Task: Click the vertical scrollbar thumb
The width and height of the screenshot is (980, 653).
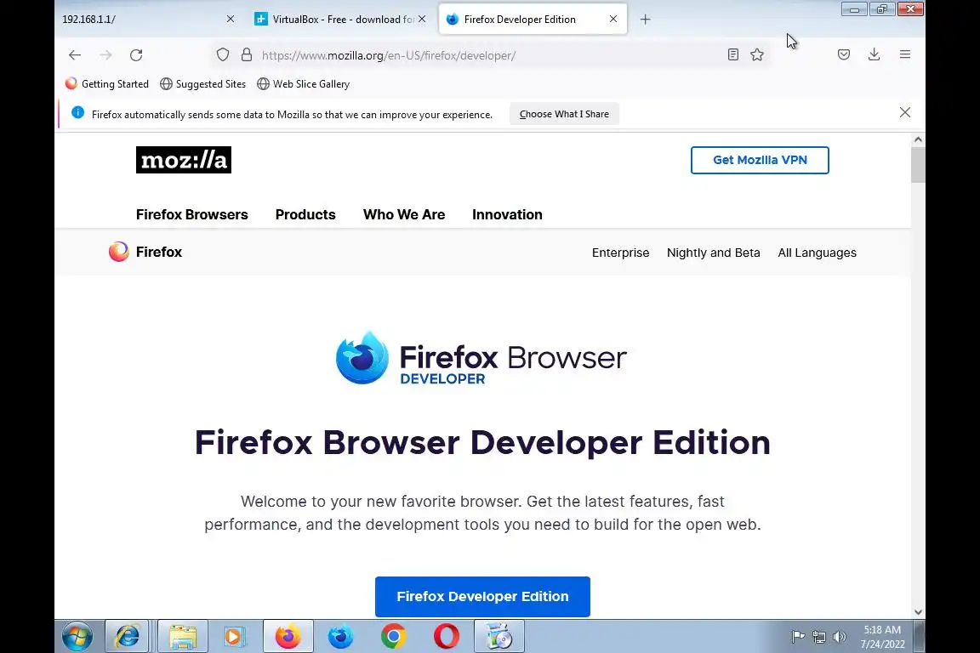Action: [918, 165]
